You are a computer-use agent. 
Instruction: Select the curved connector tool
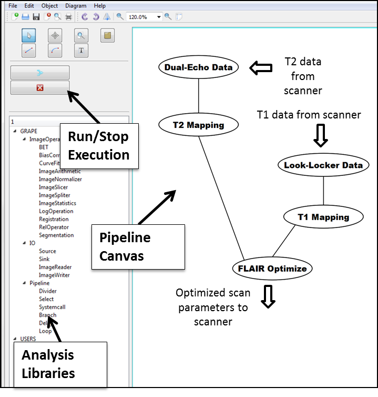[x=55, y=51]
